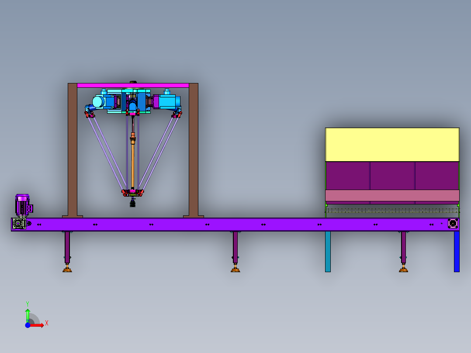Select the black suction cup end effector
471x353 pixels.
[132, 203]
